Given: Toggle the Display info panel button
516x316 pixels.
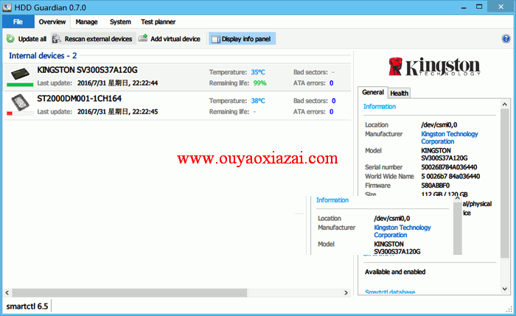Looking at the screenshot, I should tap(242, 39).
